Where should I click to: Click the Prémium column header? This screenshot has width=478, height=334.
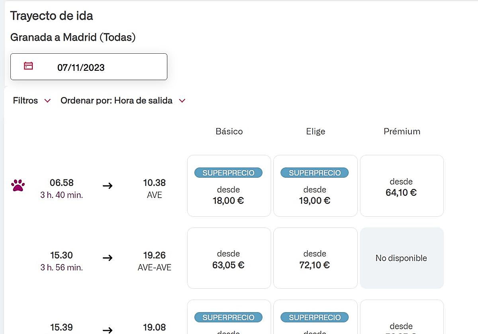pos(402,131)
